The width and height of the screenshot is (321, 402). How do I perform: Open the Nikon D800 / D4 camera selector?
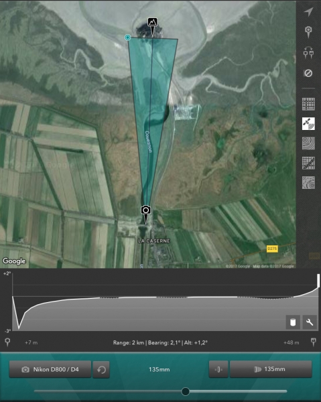[x=50, y=369]
